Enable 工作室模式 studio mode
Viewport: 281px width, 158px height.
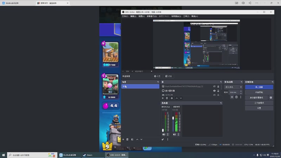[259, 103]
